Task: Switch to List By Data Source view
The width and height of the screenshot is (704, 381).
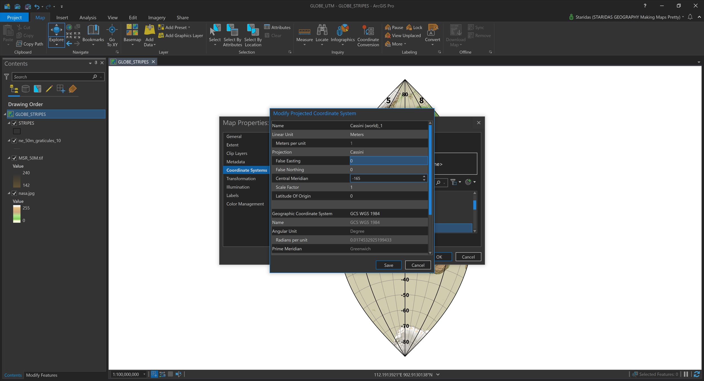Action: click(26, 89)
